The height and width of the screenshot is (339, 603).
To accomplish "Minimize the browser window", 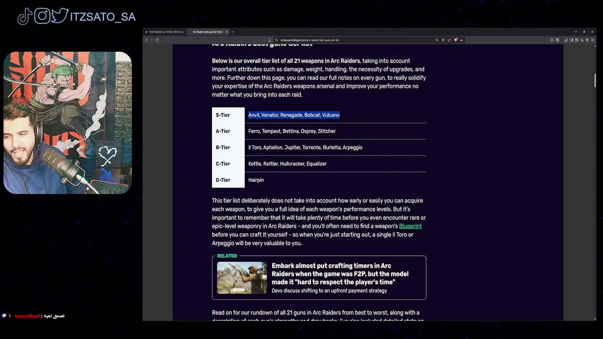I will [576, 32].
